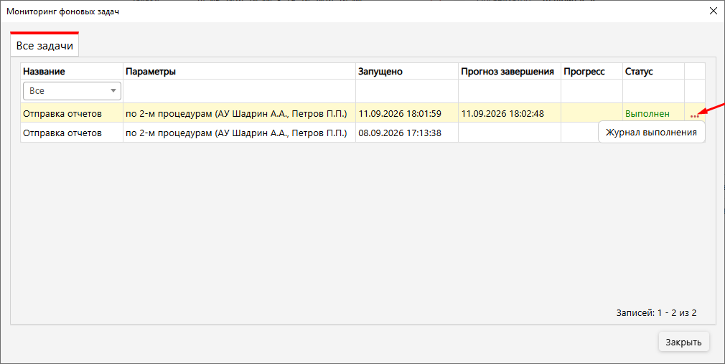Viewport: 725px width, 364px height.
Task: Click the Запущено filter input field
Action: click(x=407, y=91)
